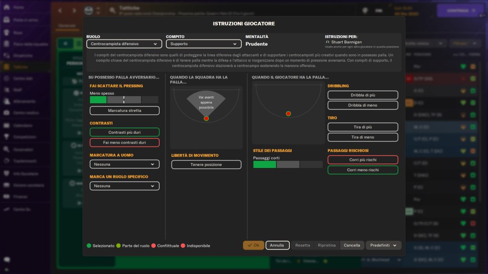Select Home in the left sidebar
This screenshot has height=274, width=488.
pyautogui.click(x=19, y=8)
